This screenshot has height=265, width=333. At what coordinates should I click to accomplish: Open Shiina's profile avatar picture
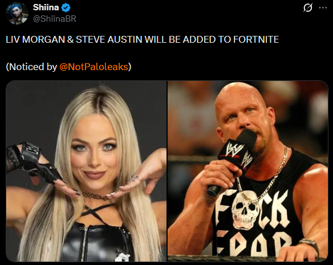click(17, 13)
